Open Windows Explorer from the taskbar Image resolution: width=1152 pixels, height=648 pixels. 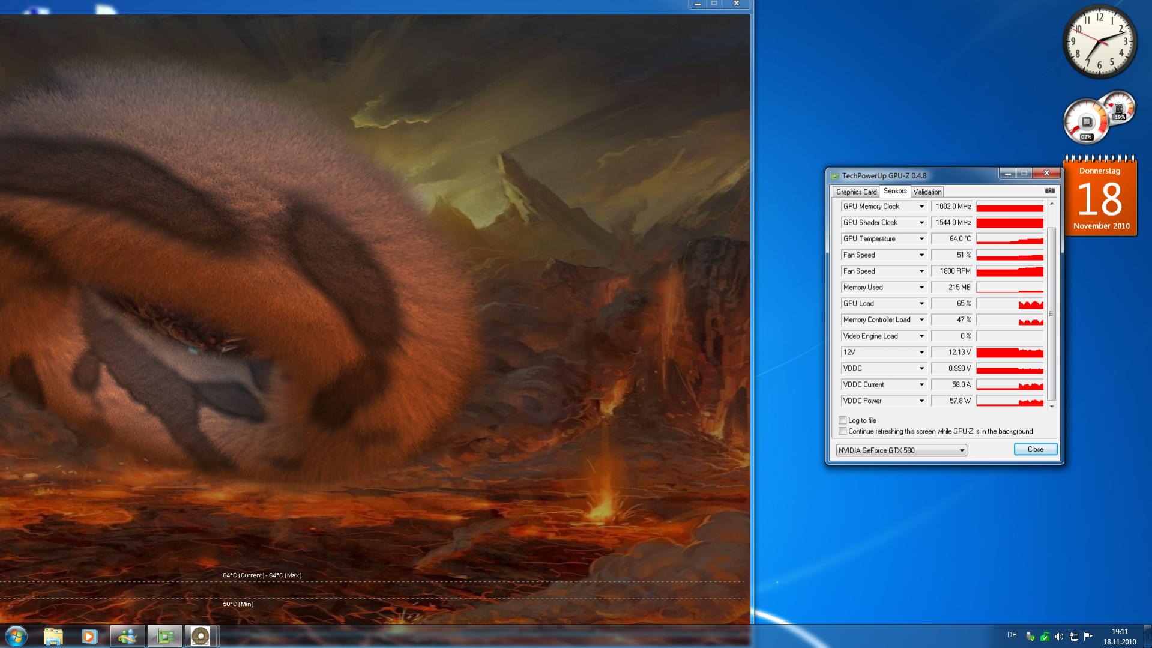pyautogui.click(x=53, y=636)
